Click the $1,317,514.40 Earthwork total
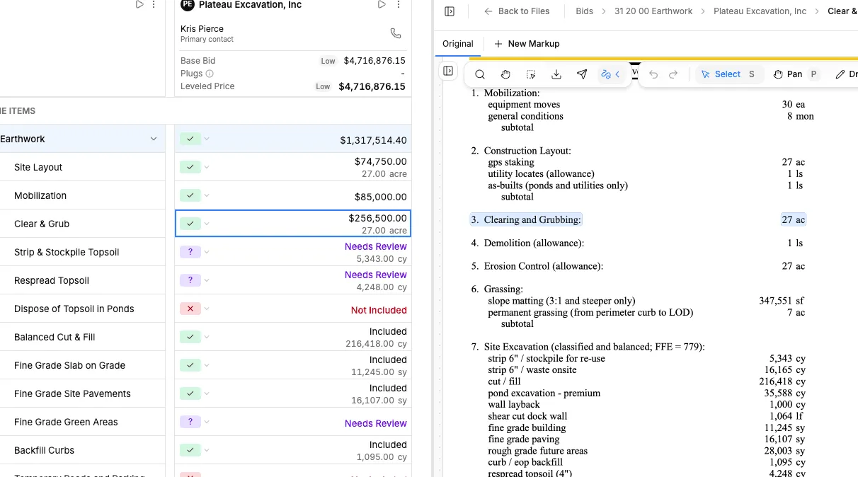 373,140
